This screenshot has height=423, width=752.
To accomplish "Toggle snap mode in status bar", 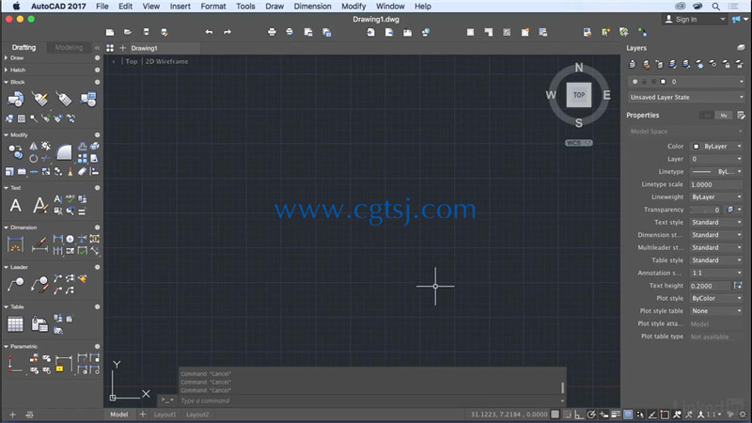I will [567, 415].
